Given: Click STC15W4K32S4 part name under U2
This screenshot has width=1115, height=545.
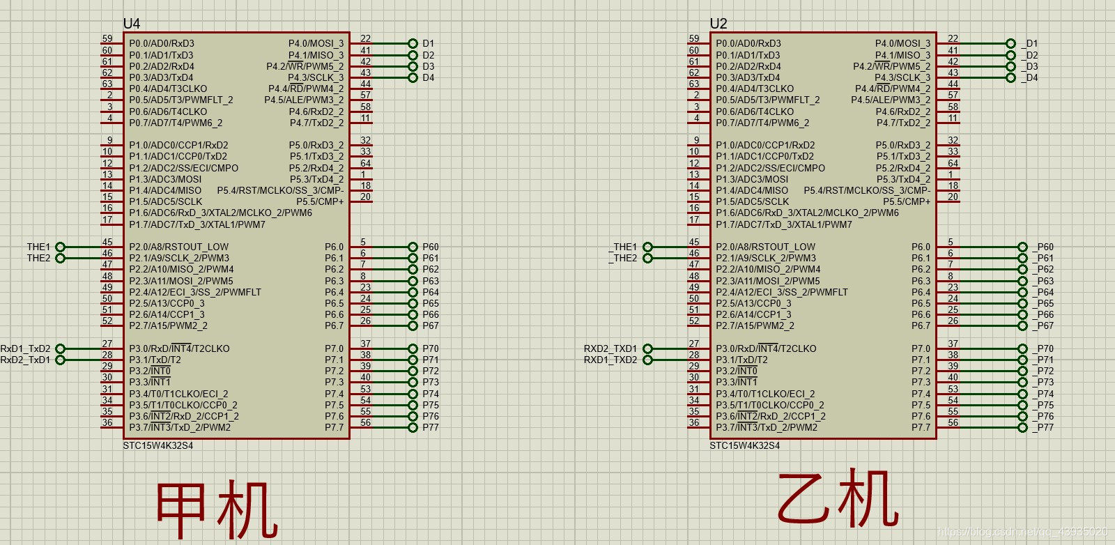Looking at the screenshot, I should tap(745, 445).
